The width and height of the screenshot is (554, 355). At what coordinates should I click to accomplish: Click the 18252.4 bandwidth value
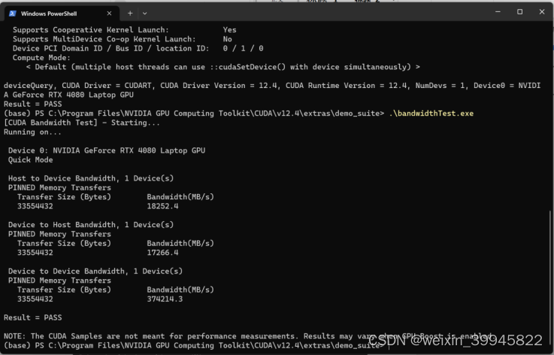pos(163,205)
